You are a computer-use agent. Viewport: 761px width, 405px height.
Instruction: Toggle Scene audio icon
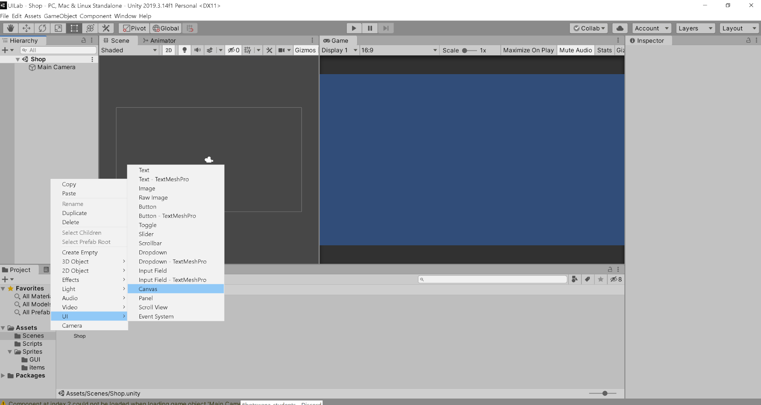click(x=197, y=50)
